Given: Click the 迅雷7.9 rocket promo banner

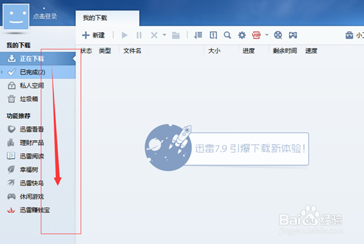Looking at the screenshot, I should tap(227, 148).
